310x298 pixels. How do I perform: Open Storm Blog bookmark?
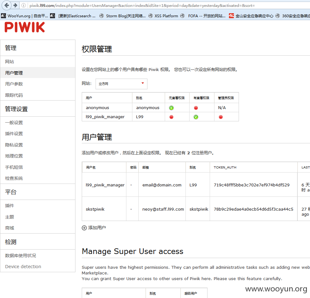(x=123, y=16)
